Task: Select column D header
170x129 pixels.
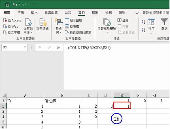Action: (x=106, y=95)
